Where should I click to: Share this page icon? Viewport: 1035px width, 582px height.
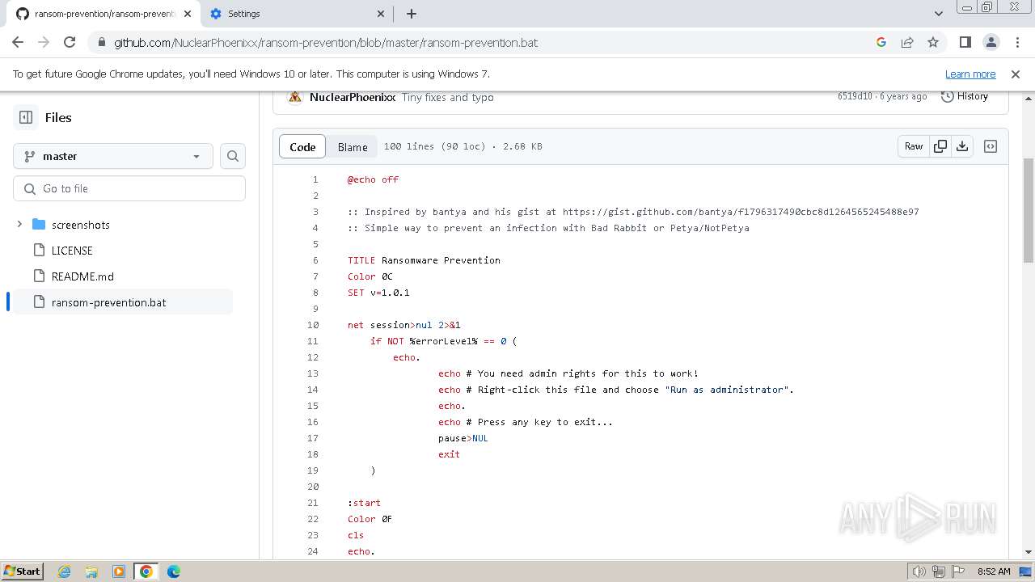(907, 42)
